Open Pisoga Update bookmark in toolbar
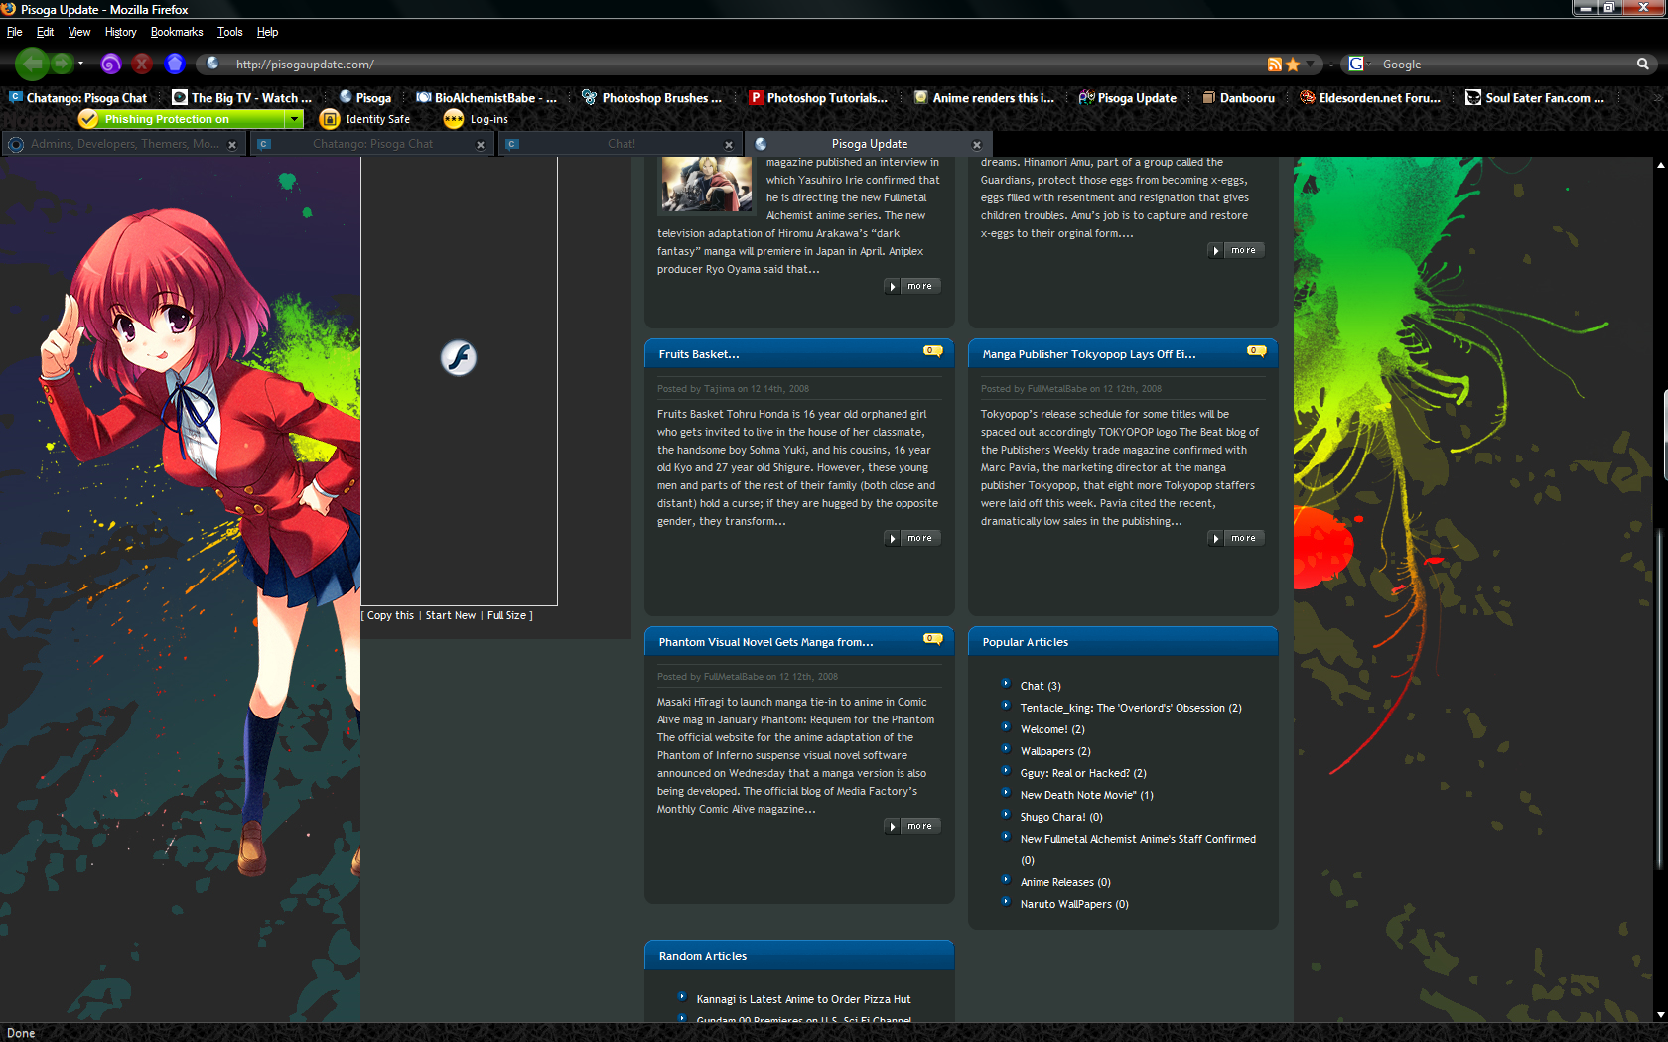 coord(1128,98)
